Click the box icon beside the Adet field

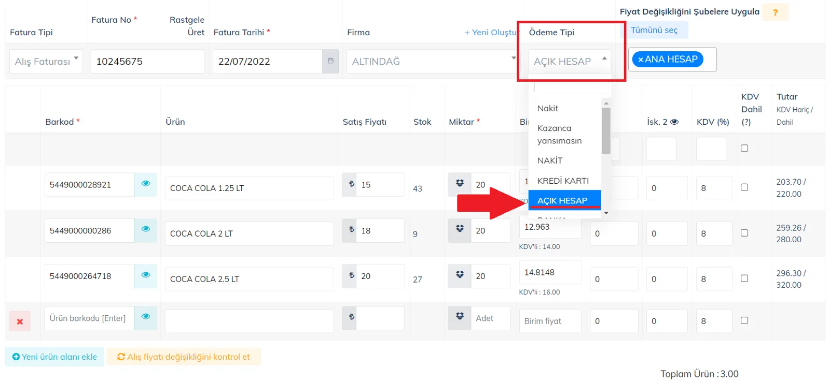click(x=460, y=316)
